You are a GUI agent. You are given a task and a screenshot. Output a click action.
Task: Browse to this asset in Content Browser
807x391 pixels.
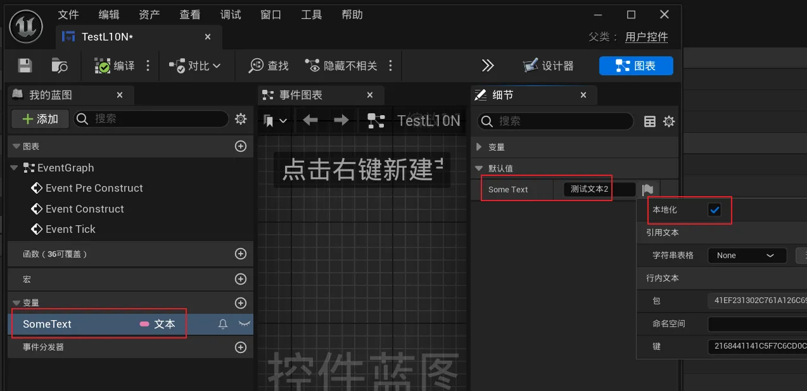pyautogui.click(x=60, y=65)
